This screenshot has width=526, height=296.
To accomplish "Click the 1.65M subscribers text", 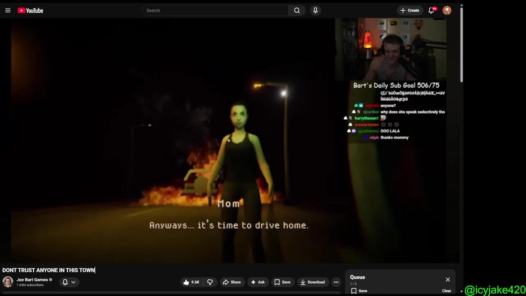I will coord(30,285).
